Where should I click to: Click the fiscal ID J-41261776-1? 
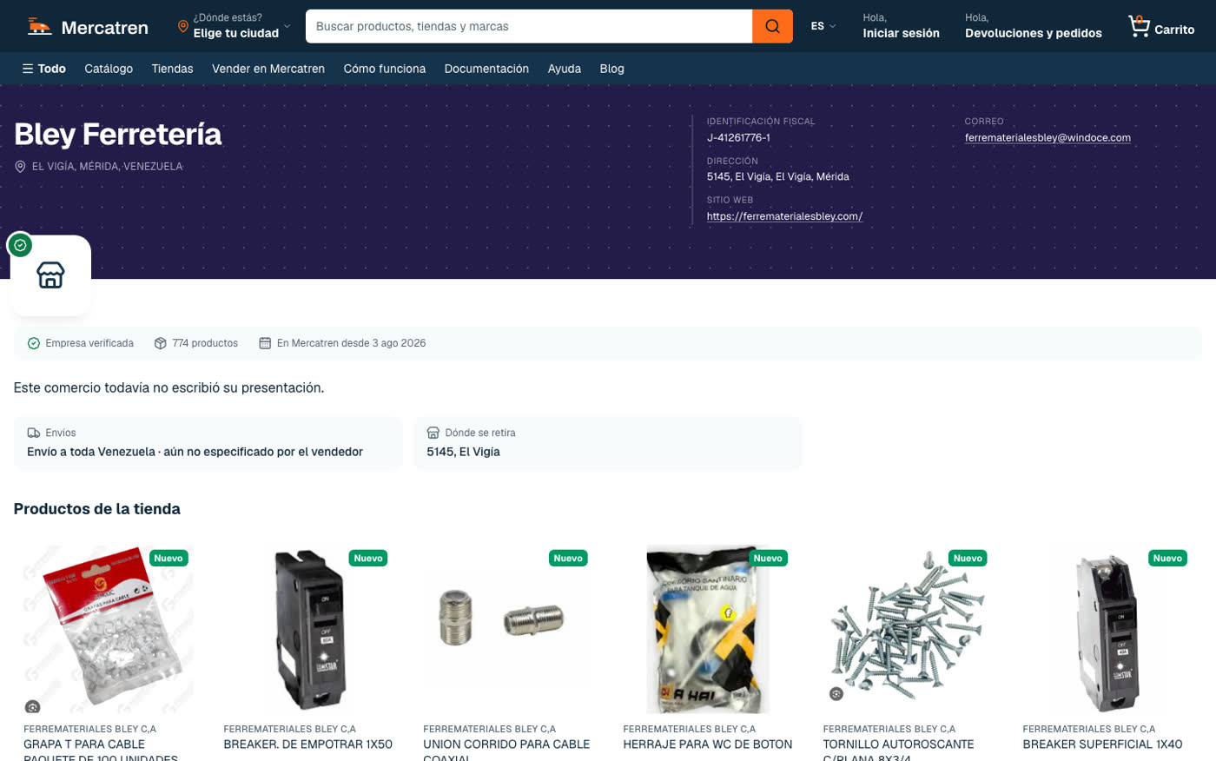point(738,137)
